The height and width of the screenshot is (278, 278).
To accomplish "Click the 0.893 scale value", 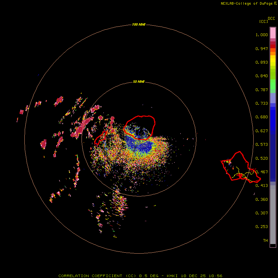I will 262,62.
